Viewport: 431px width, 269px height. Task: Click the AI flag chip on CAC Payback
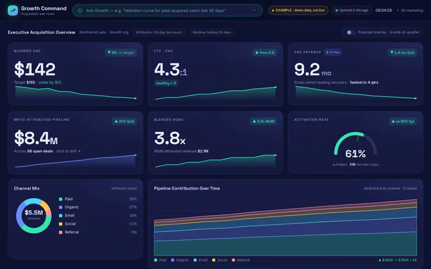(x=332, y=52)
